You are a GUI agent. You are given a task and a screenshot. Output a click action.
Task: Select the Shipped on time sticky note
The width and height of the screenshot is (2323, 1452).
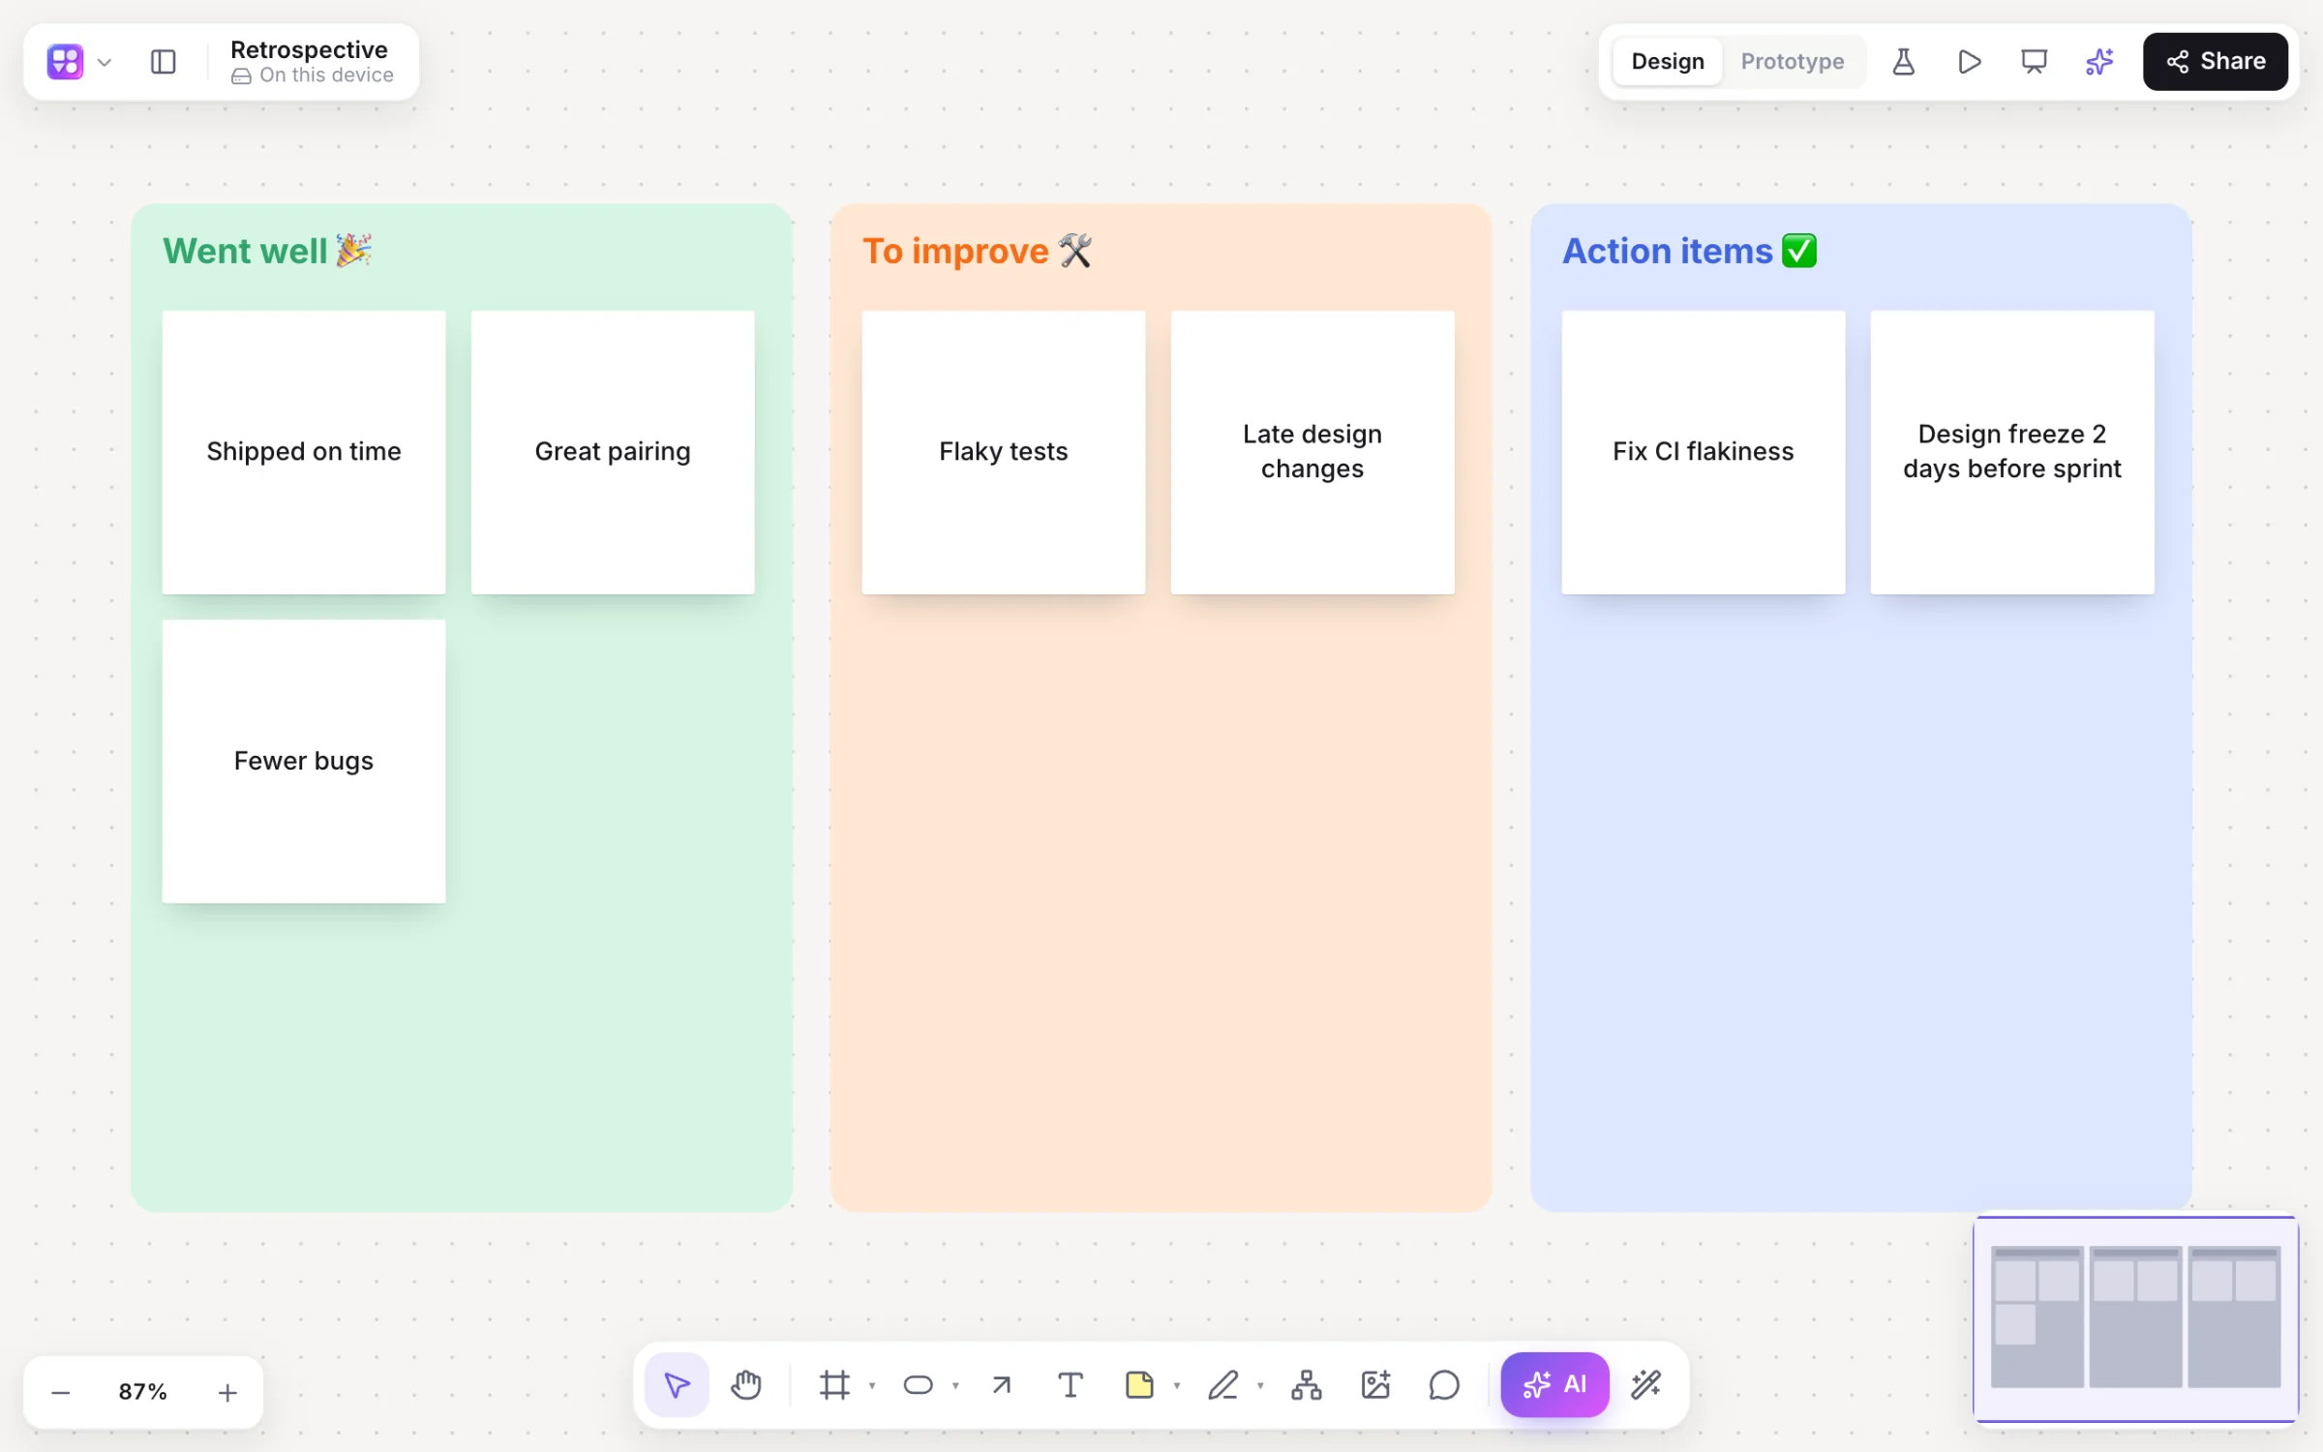coord(304,452)
